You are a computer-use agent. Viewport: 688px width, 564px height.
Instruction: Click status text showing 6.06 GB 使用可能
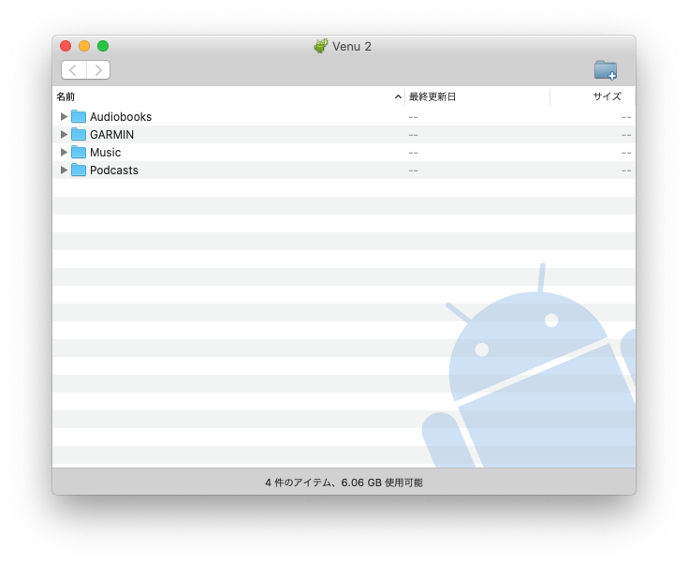tap(382, 482)
